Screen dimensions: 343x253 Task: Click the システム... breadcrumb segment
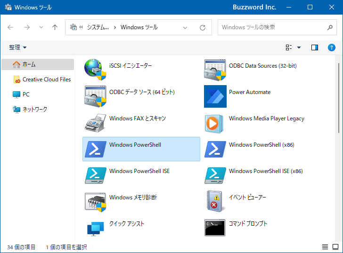pos(98,27)
